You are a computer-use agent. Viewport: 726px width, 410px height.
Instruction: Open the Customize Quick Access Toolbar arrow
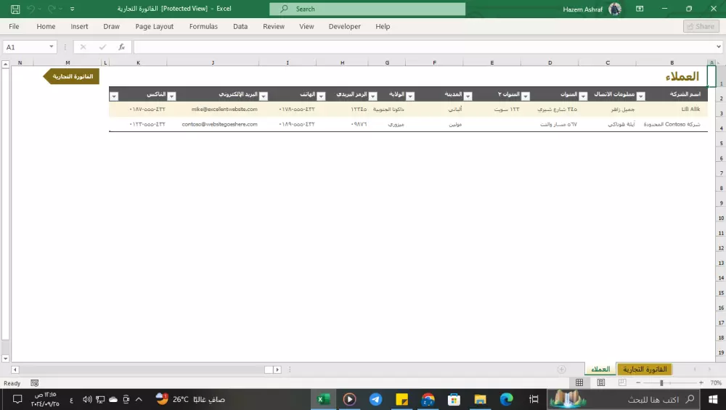point(72,9)
